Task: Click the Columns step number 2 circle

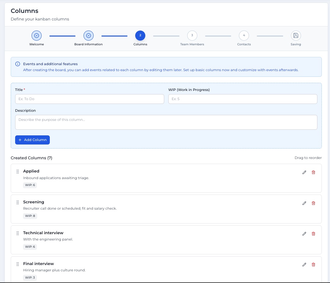Action: tap(140, 36)
